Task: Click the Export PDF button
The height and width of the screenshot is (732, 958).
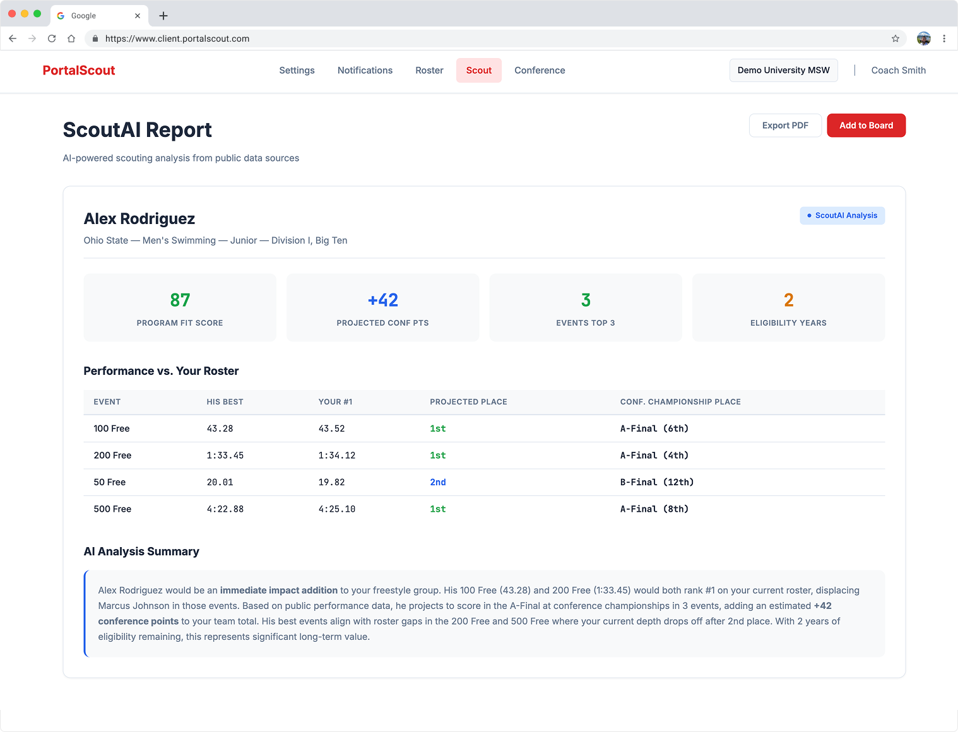Action: 785,125
